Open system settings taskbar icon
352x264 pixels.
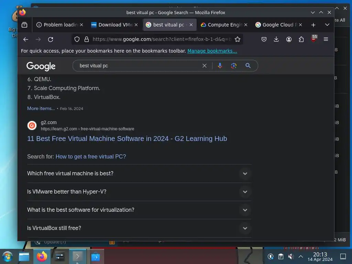[59, 256]
